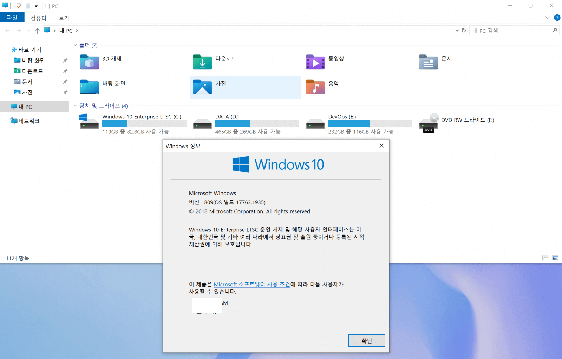Select 문서 in the navigation pane
The height and width of the screenshot is (359, 562).
coord(27,81)
